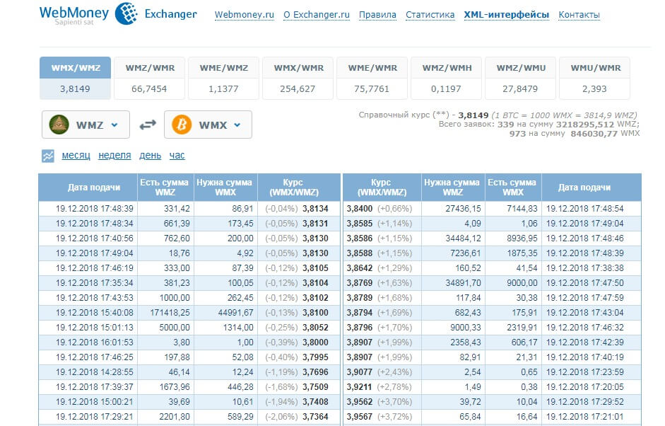Select the WMX/WMZ rate tab
The width and height of the screenshot is (665, 426).
click(75, 78)
